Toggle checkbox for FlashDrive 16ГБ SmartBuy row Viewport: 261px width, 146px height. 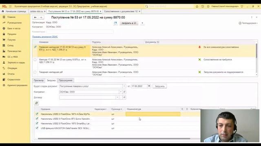coord(37,123)
